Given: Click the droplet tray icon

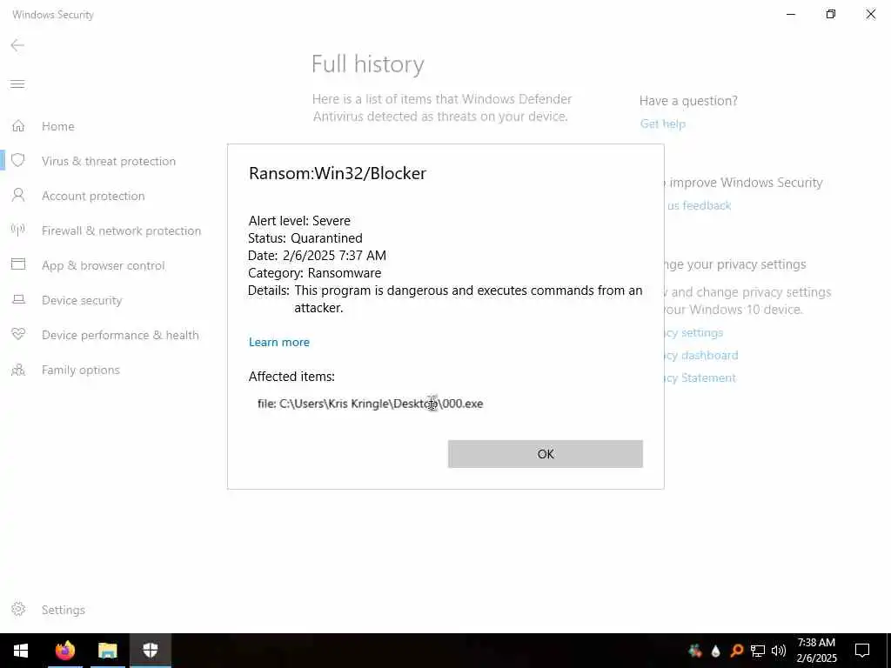Looking at the screenshot, I should [x=715, y=651].
